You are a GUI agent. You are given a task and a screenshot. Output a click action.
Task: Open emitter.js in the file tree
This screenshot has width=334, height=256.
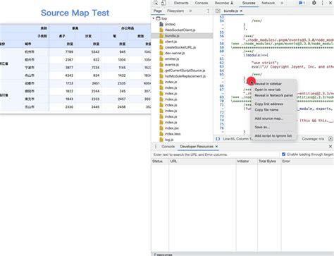[172, 59]
